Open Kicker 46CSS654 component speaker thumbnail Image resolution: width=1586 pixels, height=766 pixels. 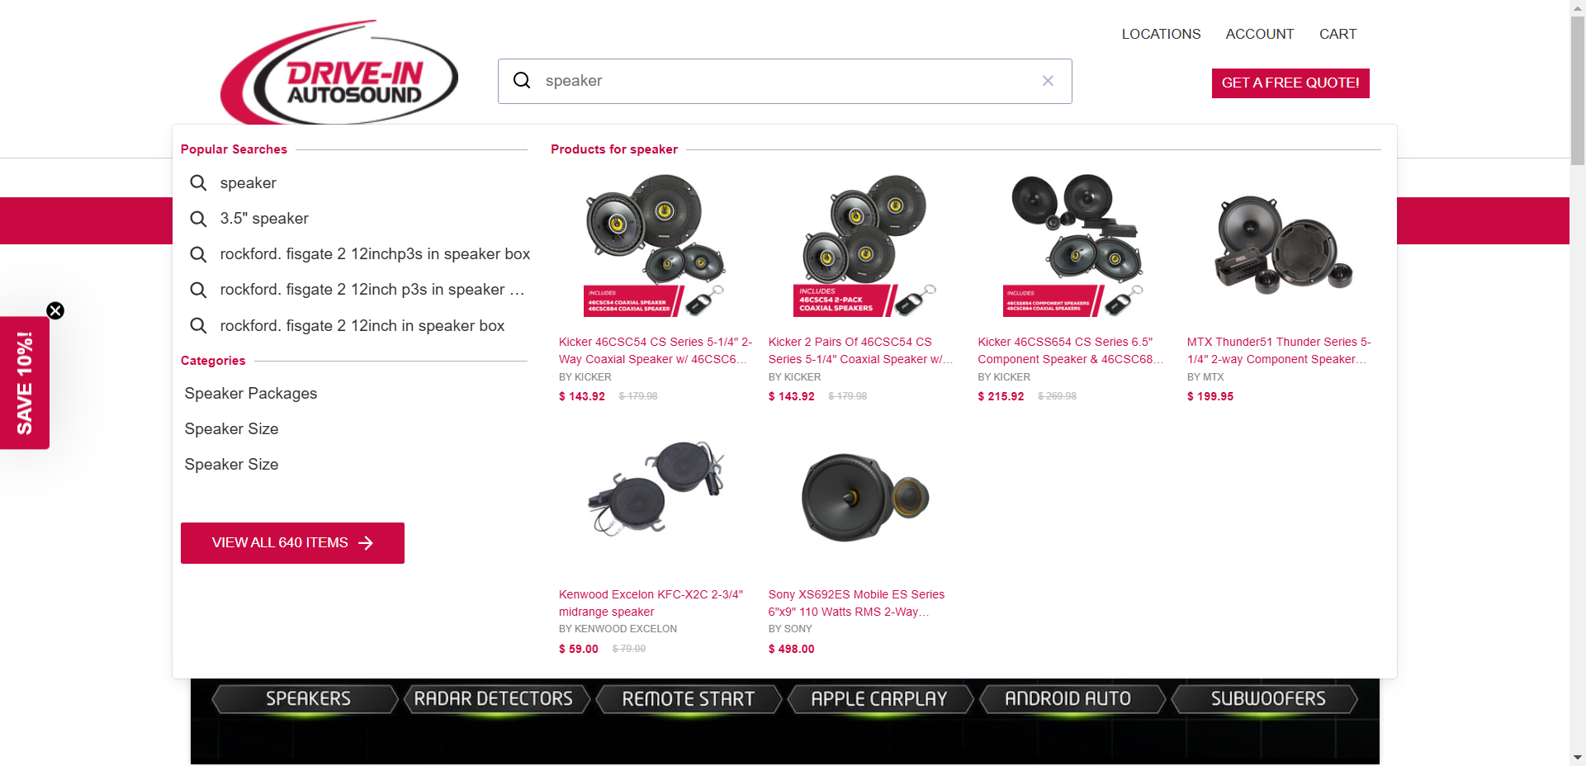pyautogui.click(x=1073, y=246)
